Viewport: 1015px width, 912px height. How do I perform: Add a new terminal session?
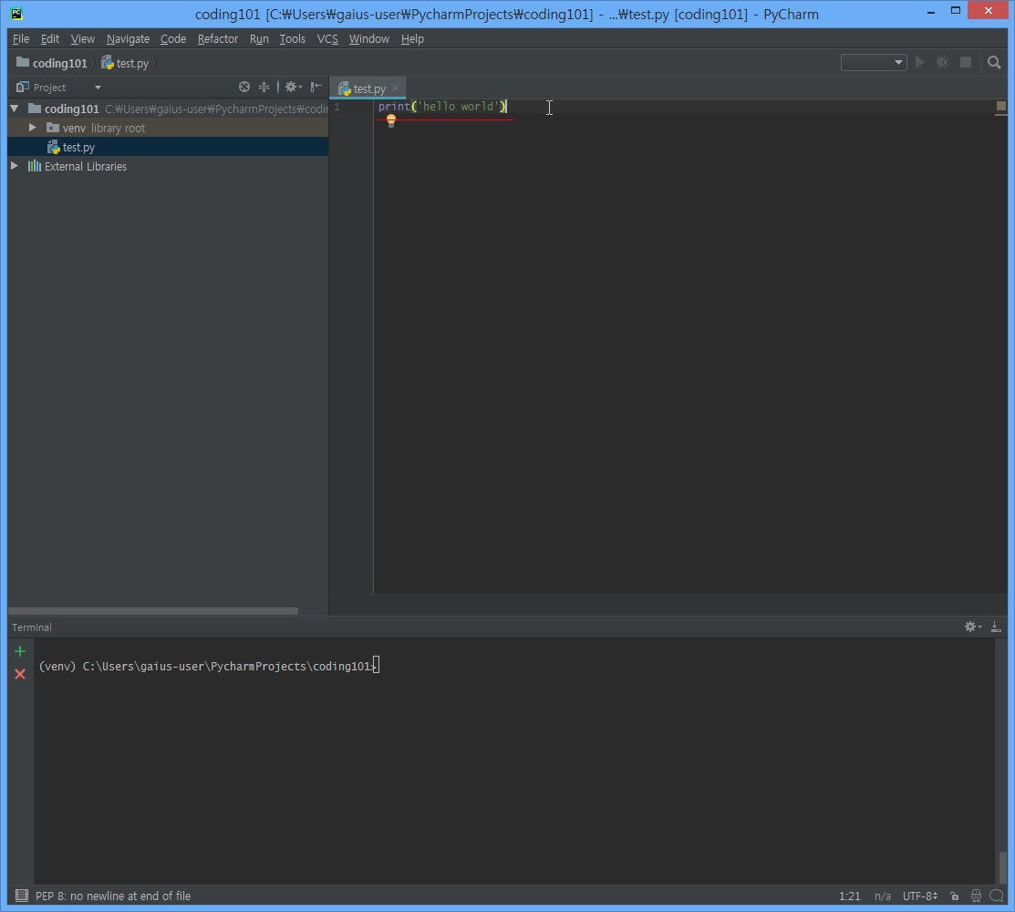pos(20,651)
